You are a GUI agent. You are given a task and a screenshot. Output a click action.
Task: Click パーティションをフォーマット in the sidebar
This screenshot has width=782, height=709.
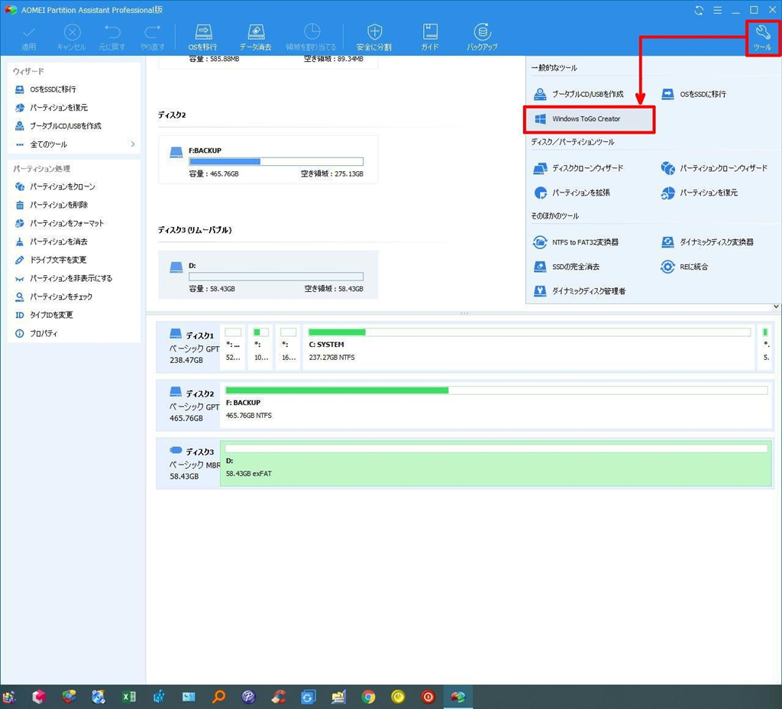coord(66,223)
